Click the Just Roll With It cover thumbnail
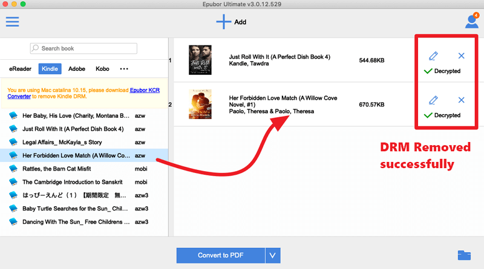484x269 pixels. 200,60
